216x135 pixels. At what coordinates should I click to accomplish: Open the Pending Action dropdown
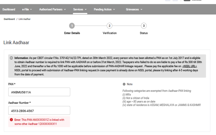click(x=104, y=10)
